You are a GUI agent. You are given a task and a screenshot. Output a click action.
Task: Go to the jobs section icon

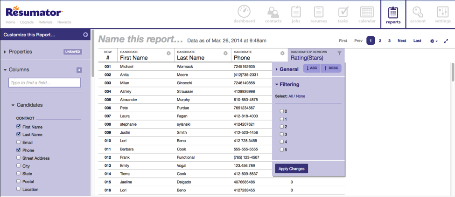click(x=296, y=12)
